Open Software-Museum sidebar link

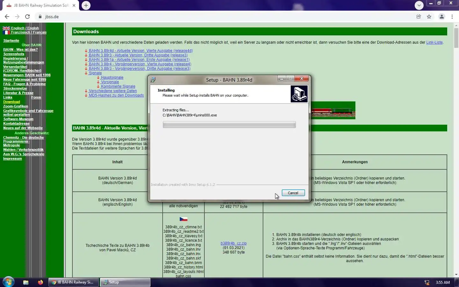coord(18,119)
